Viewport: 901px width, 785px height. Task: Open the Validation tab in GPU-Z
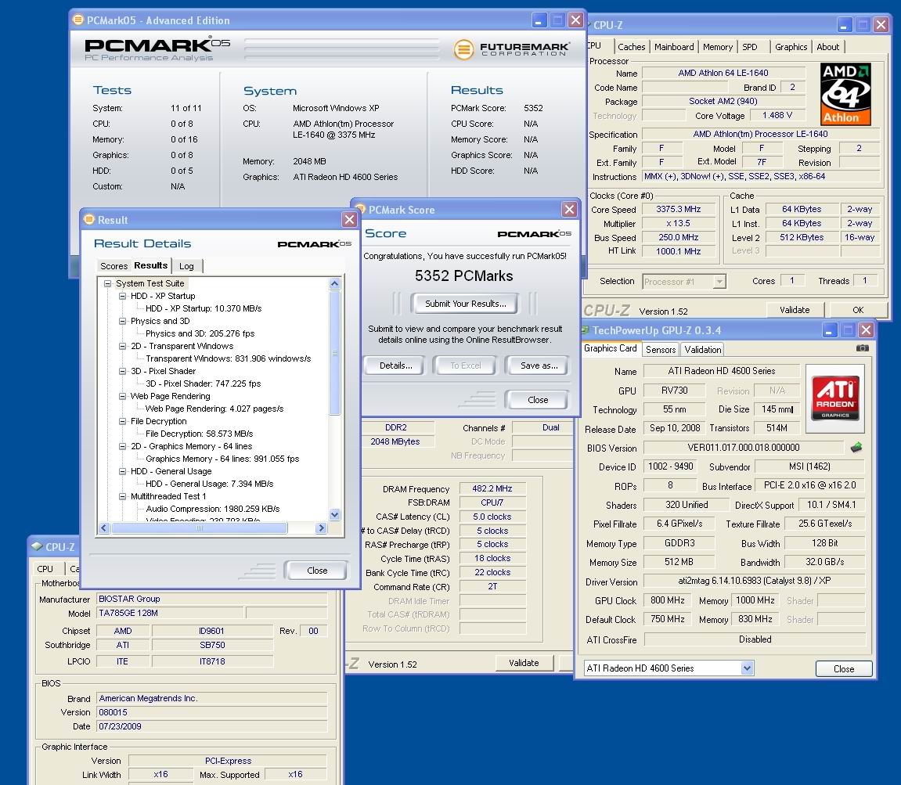coord(703,349)
